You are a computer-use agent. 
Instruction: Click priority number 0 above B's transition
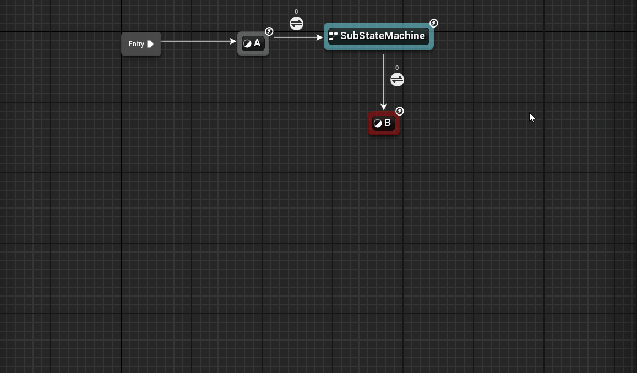point(397,68)
